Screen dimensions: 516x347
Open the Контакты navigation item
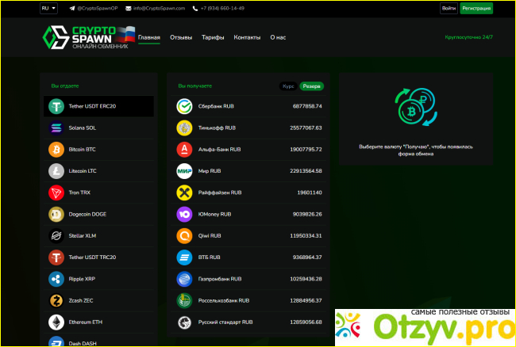coord(247,37)
